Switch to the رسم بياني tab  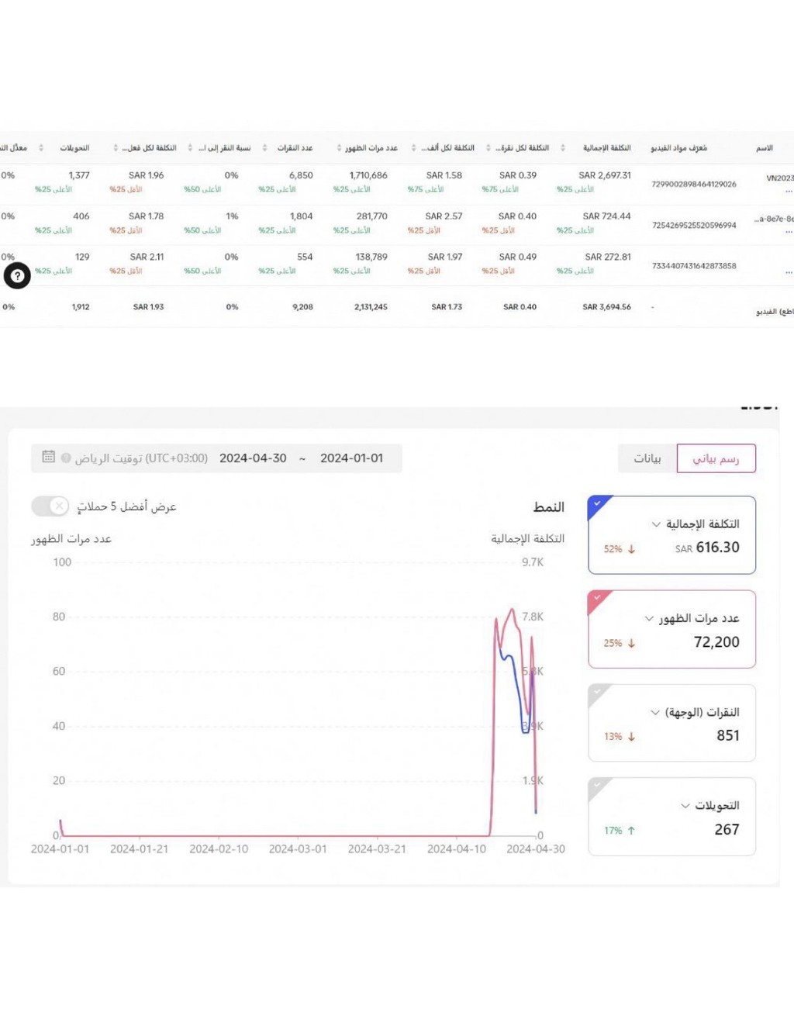pyautogui.click(x=716, y=458)
